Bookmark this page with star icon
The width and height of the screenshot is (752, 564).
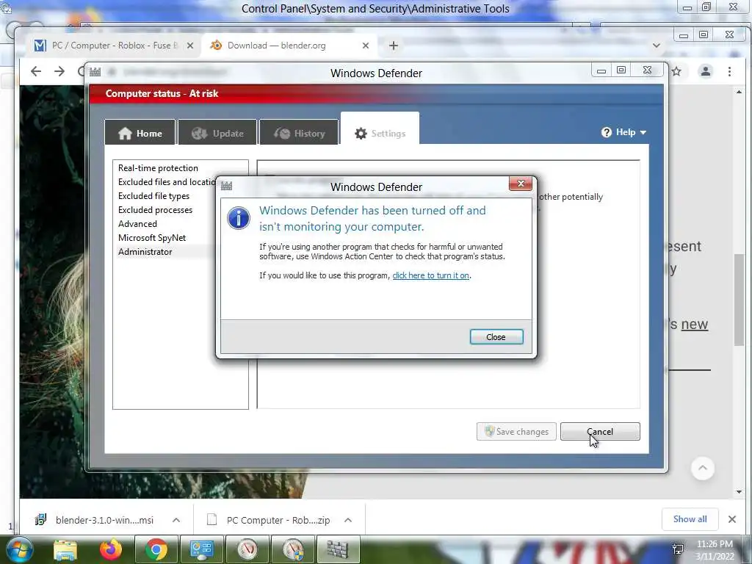[x=676, y=71]
